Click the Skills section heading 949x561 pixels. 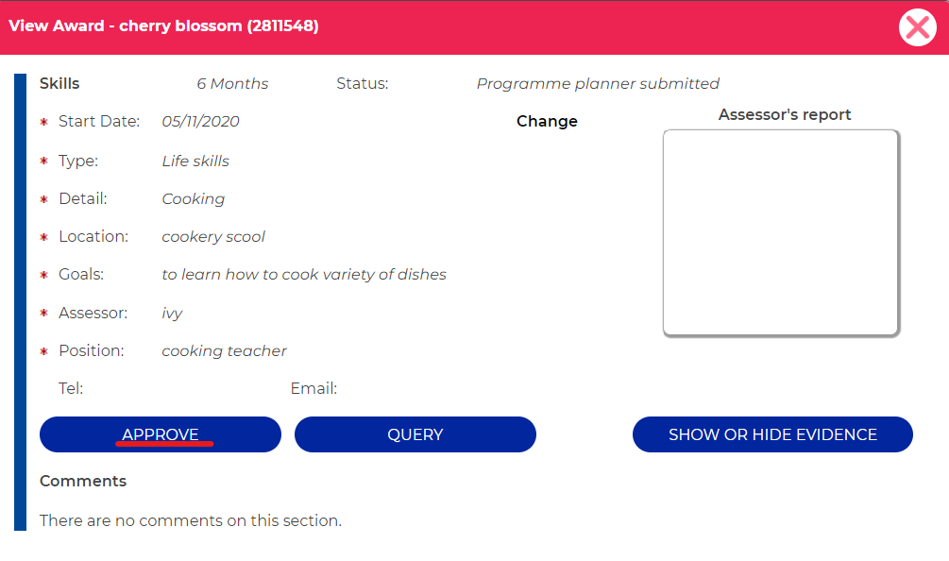pyautogui.click(x=59, y=83)
